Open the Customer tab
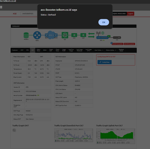This screenshot has height=149, width=150. coord(15,50)
